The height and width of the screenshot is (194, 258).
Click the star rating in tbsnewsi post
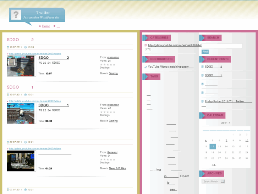(x=108, y=160)
